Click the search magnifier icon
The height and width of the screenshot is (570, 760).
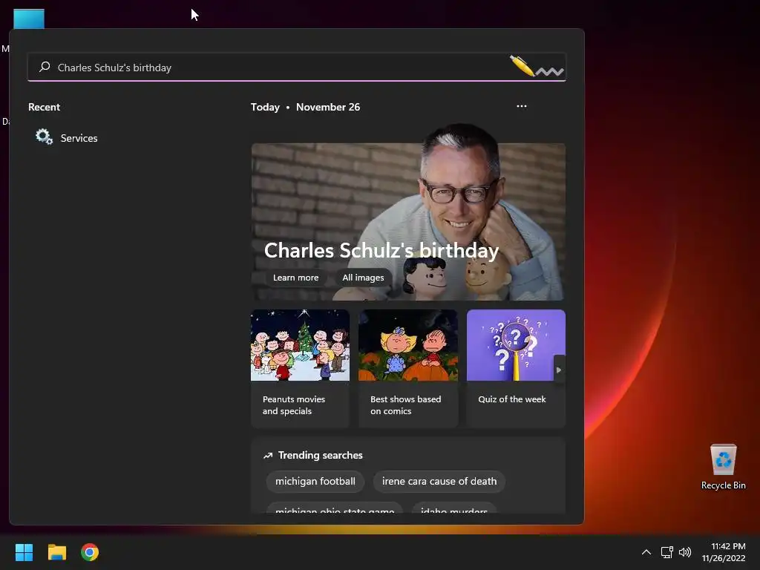click(x=45, y=67)
